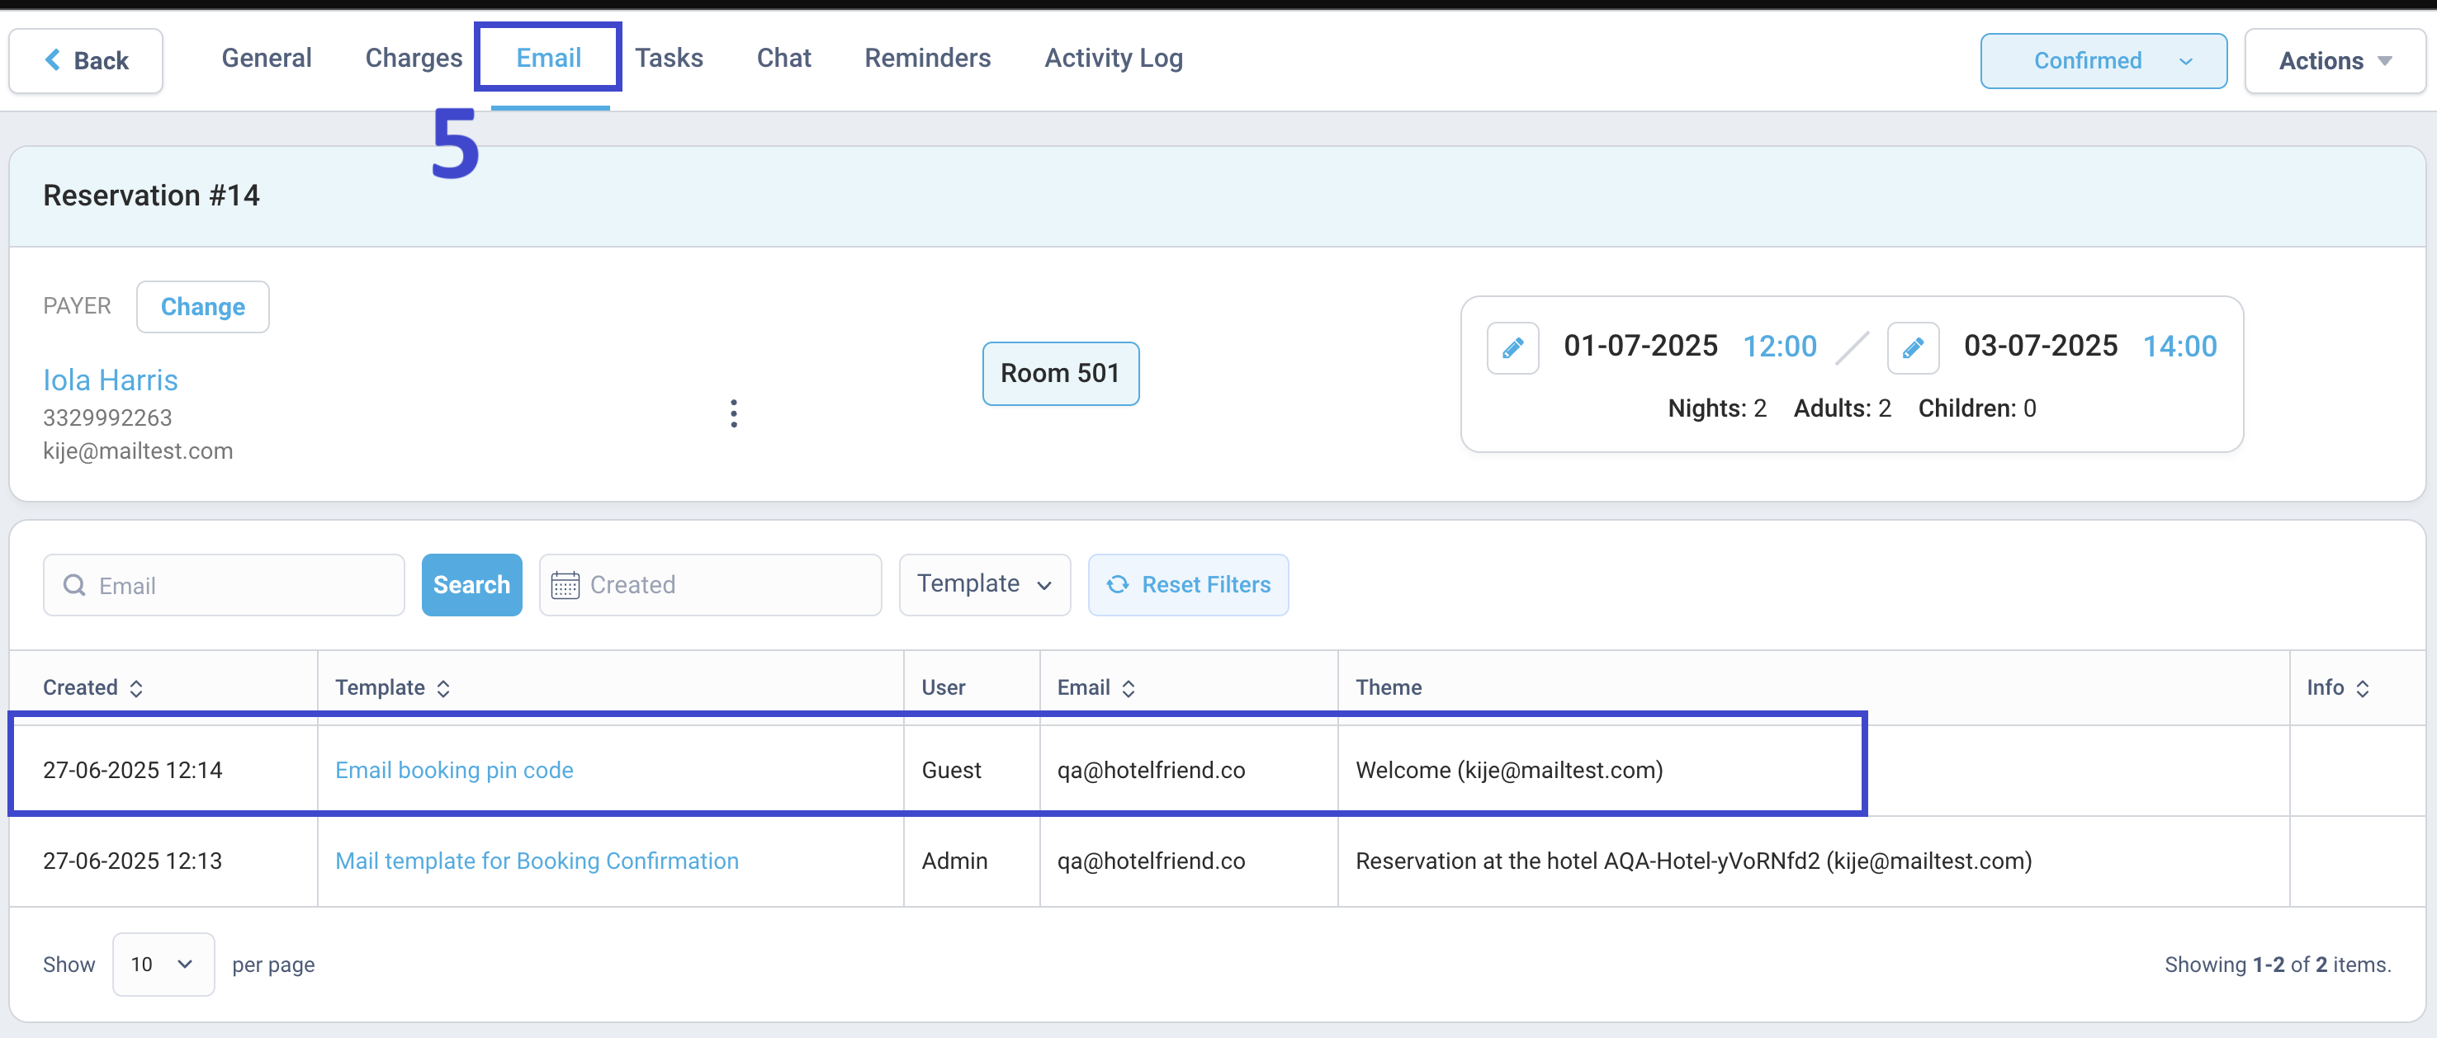
Task: Go to the Chat tab
Action: point(783,58)
